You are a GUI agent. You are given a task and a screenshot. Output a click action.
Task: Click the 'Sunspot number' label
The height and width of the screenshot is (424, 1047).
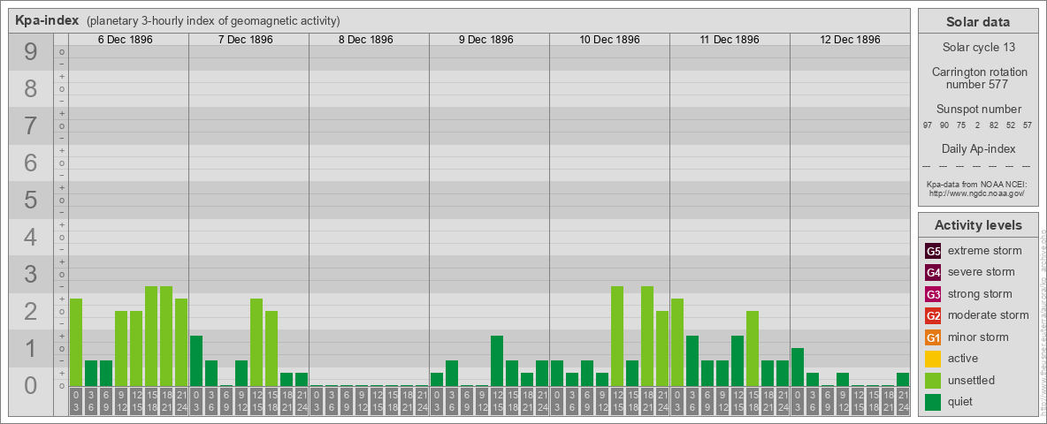point(979,109)
